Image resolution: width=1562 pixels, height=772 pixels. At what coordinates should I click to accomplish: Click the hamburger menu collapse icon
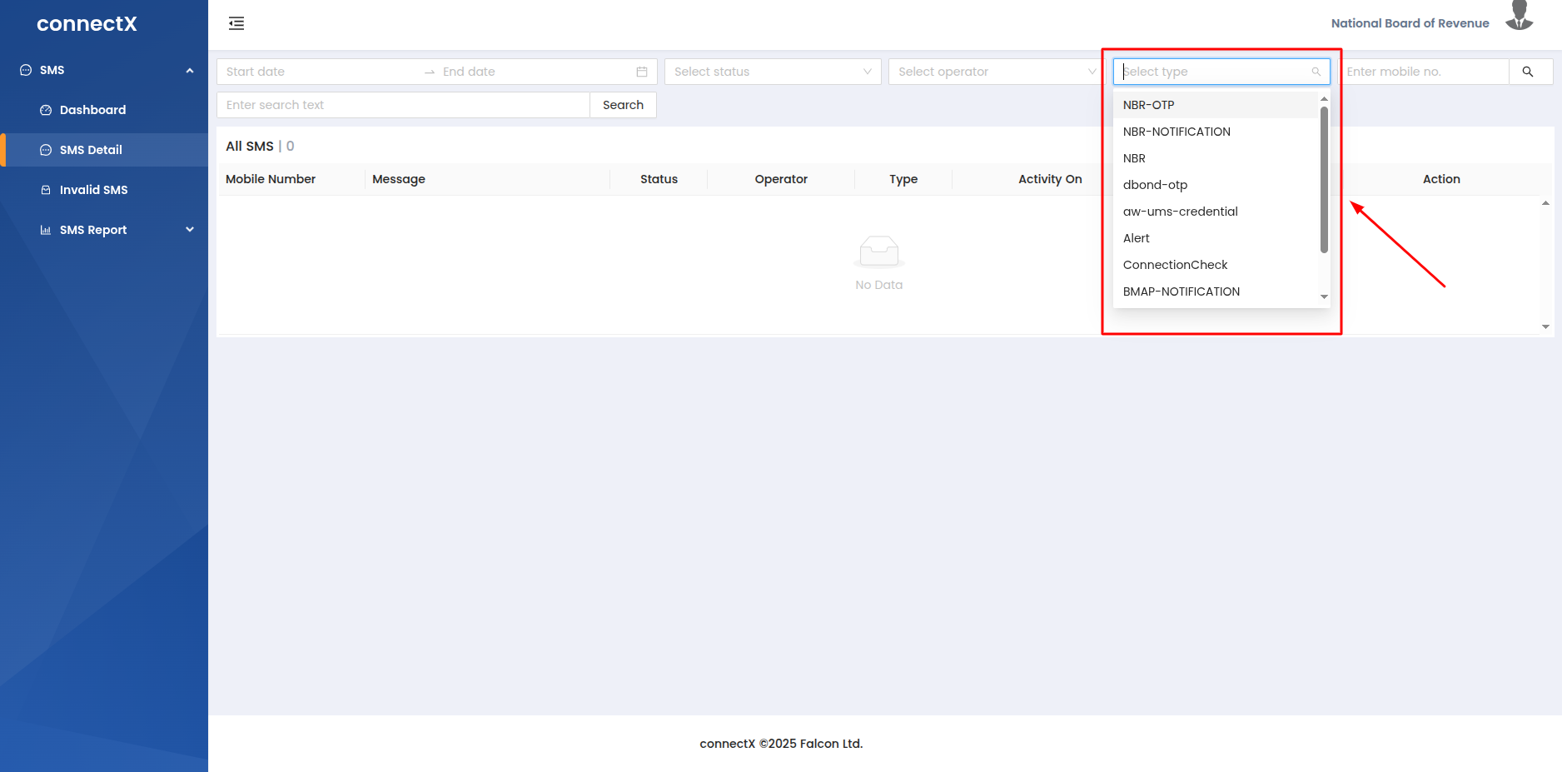coord(236,23)
